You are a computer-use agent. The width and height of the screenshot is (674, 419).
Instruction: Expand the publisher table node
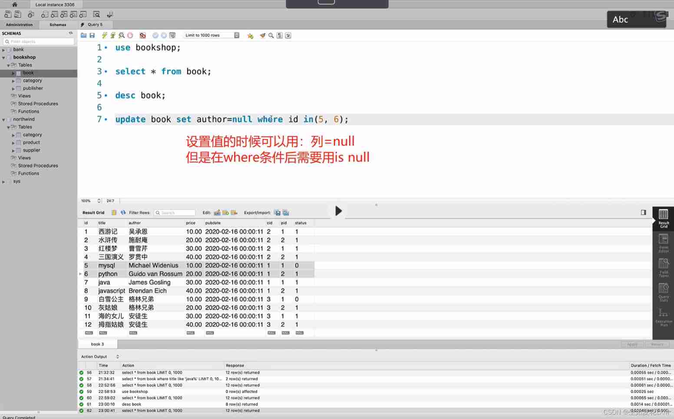13,89
